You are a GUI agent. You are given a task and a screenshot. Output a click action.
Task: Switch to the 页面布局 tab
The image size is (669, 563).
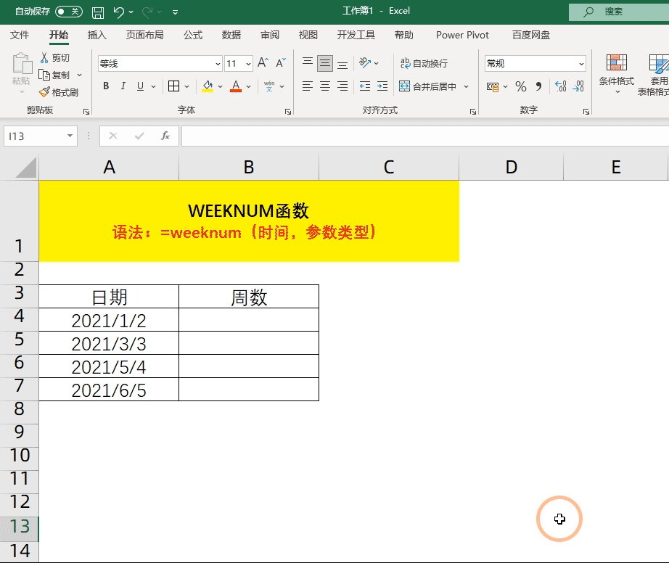(144, 35)
